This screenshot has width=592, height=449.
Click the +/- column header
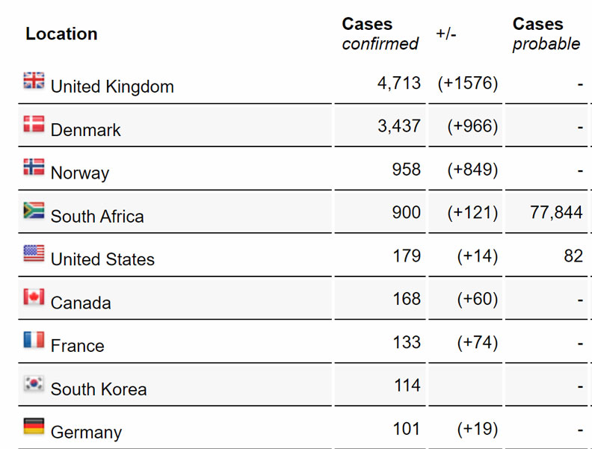(x=447, y=34)
